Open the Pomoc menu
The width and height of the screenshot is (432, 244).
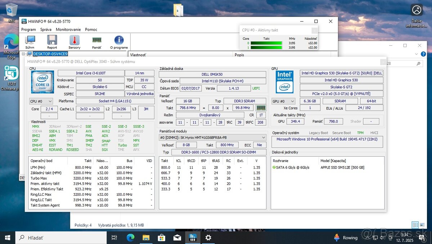pos(91,30)
